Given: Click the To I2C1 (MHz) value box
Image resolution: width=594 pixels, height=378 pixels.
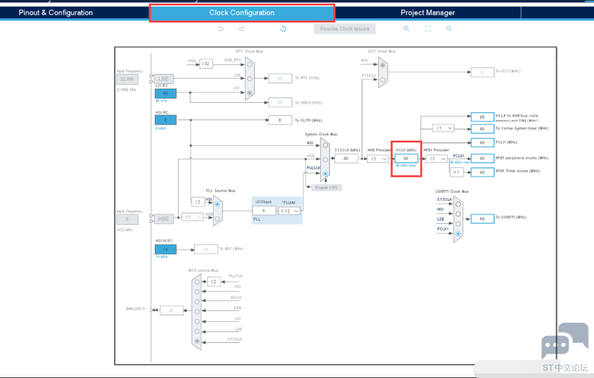Looking at the screenshot, I should [483, 72].
